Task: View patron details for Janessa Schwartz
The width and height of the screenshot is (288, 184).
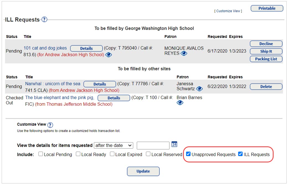Action: pyautogui.click(x=199, y=89)
